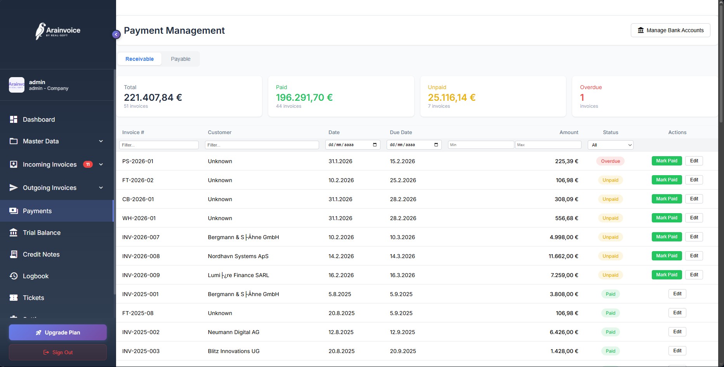Click the Dashboard grid icon in sidebar
Viewport: 724px width, 367px height.
click(x=14, y=119)
